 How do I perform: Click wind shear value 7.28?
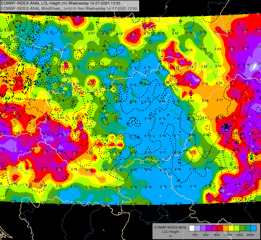point(192,152)
